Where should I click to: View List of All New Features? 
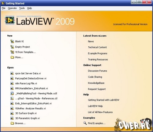pyautogui.click(x=100, y=112)
